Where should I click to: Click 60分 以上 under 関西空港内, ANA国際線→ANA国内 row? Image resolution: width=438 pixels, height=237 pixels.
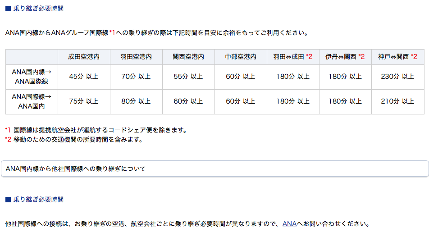tap(188, 102)
